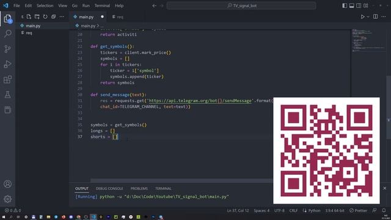Click errors and warnings count in status bar
The width and height of the screenshot is (391, 220).
pyautogui.click(x=13, y=210)
